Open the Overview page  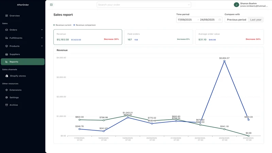[x=22, y=16]
